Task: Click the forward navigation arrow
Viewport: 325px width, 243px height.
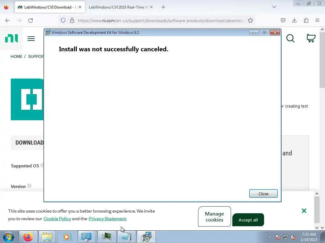Action: pos(19,21)
